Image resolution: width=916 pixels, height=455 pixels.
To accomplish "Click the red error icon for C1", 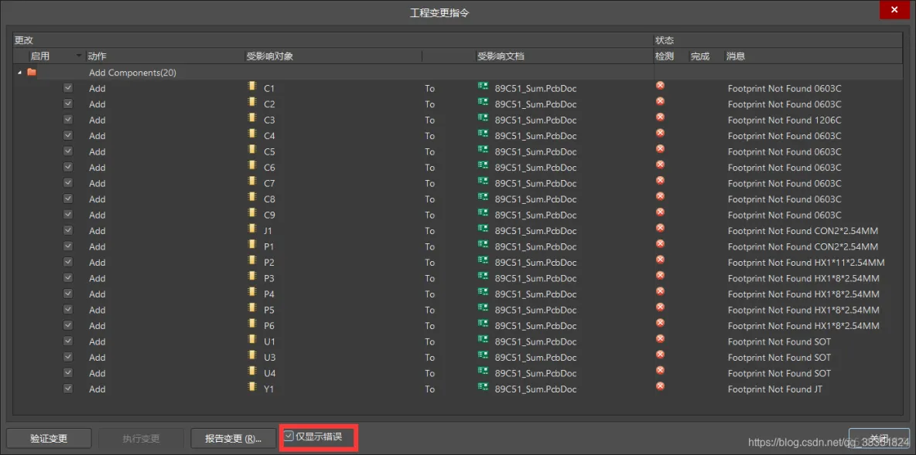I will click(660, 86).
